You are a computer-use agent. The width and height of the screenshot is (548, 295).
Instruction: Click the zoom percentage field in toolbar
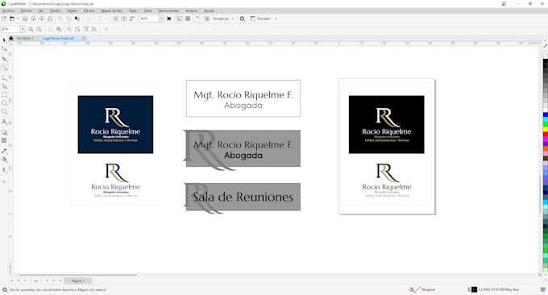pyautogui.click(x=149, y=19)
